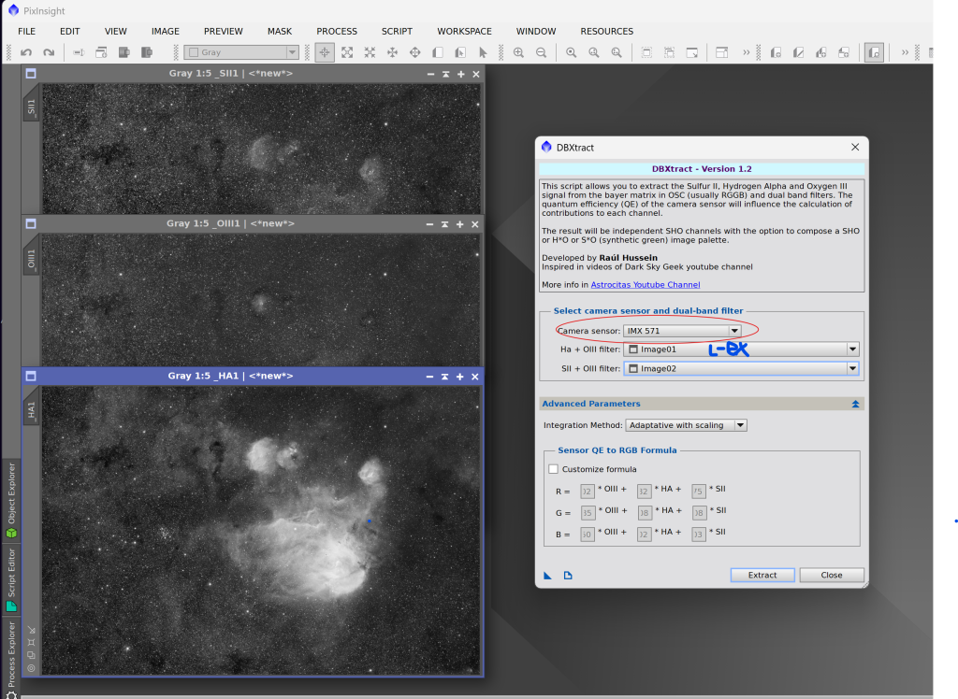This screenshot has width=958, height=699.
Task: Open the Camera sensor IMX 571 dropdown
Action: point(734,331)
